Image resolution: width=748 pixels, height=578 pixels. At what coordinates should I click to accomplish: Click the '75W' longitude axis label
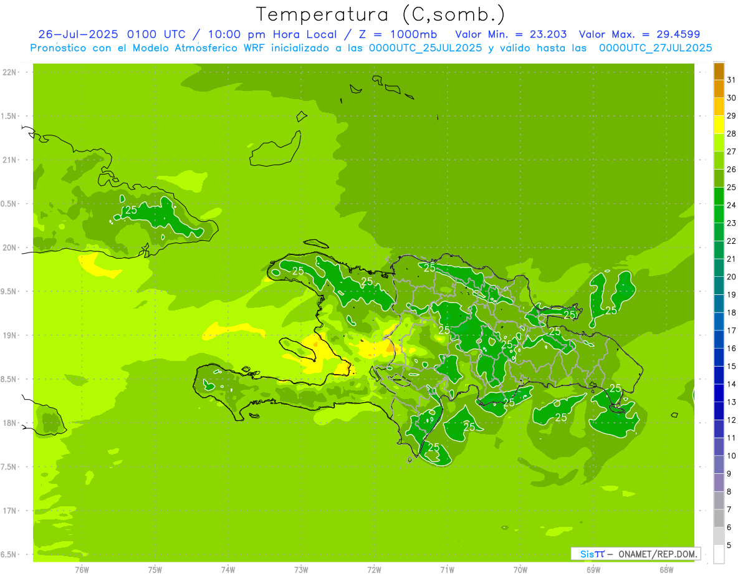(155, 569)
